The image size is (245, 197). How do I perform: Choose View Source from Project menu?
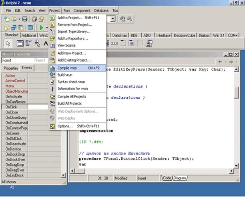point(77,45)
